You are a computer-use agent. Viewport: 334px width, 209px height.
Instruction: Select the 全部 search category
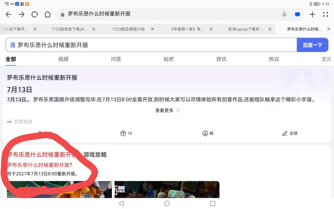11,59
